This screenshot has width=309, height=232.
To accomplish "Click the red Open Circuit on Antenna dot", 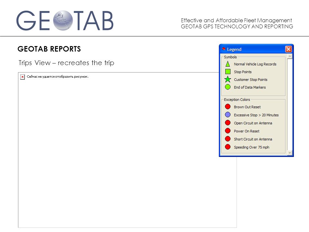I will [x=228, y=123].
